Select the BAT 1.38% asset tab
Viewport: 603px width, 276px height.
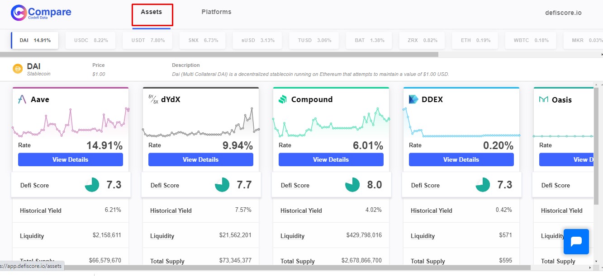(370, 40)
